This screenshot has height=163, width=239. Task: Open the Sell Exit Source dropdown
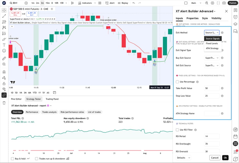click(212, 65)
